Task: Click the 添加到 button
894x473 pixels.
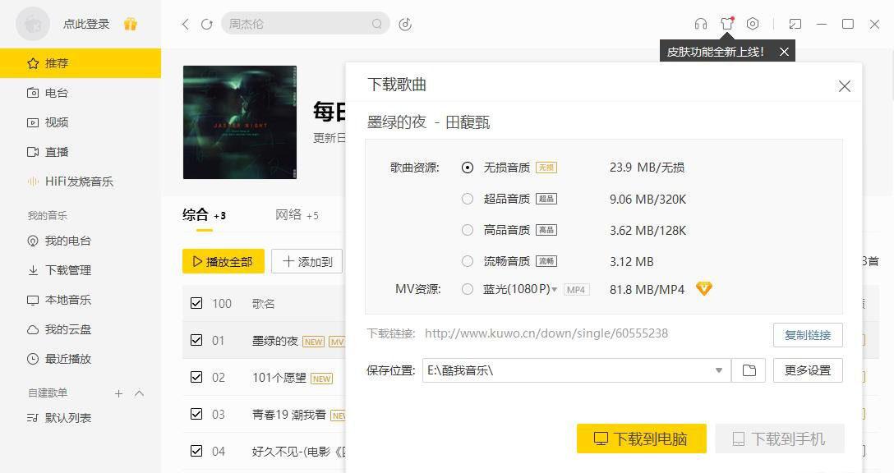Action: click(306, 262)
